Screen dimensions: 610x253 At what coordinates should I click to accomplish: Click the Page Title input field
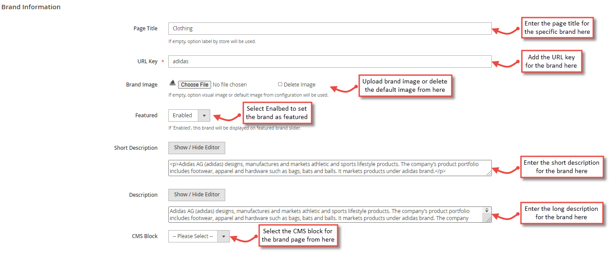coord(330,29)
